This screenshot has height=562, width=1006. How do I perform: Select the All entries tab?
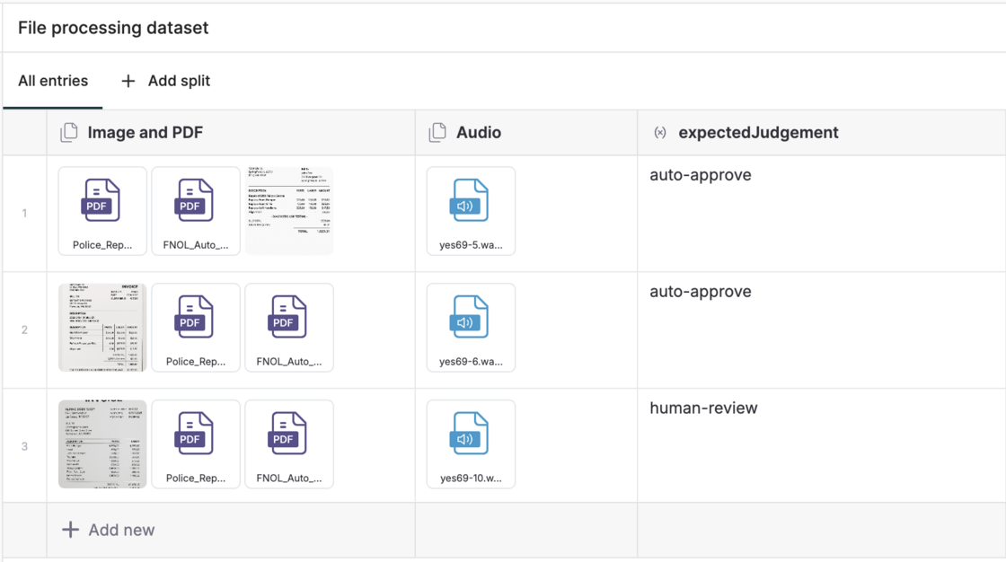[x=53, y=81]
